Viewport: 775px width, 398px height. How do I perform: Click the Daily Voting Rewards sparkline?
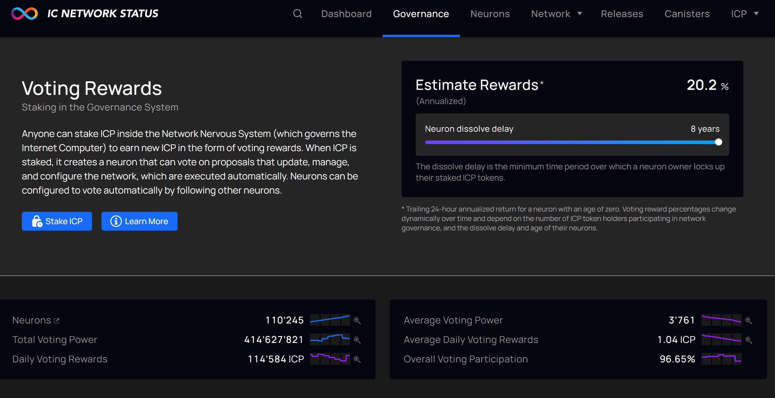pyautogui.click(x=330, y=359)
